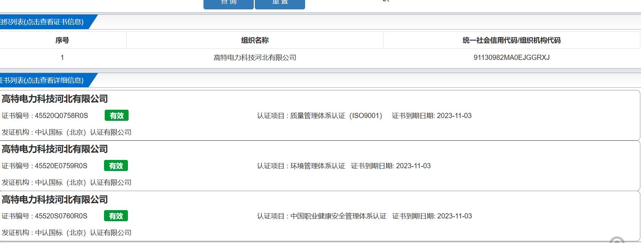
Task: Click the 有效 badge for certificate 45520Q0758R0S
Action: pos(116,116)
